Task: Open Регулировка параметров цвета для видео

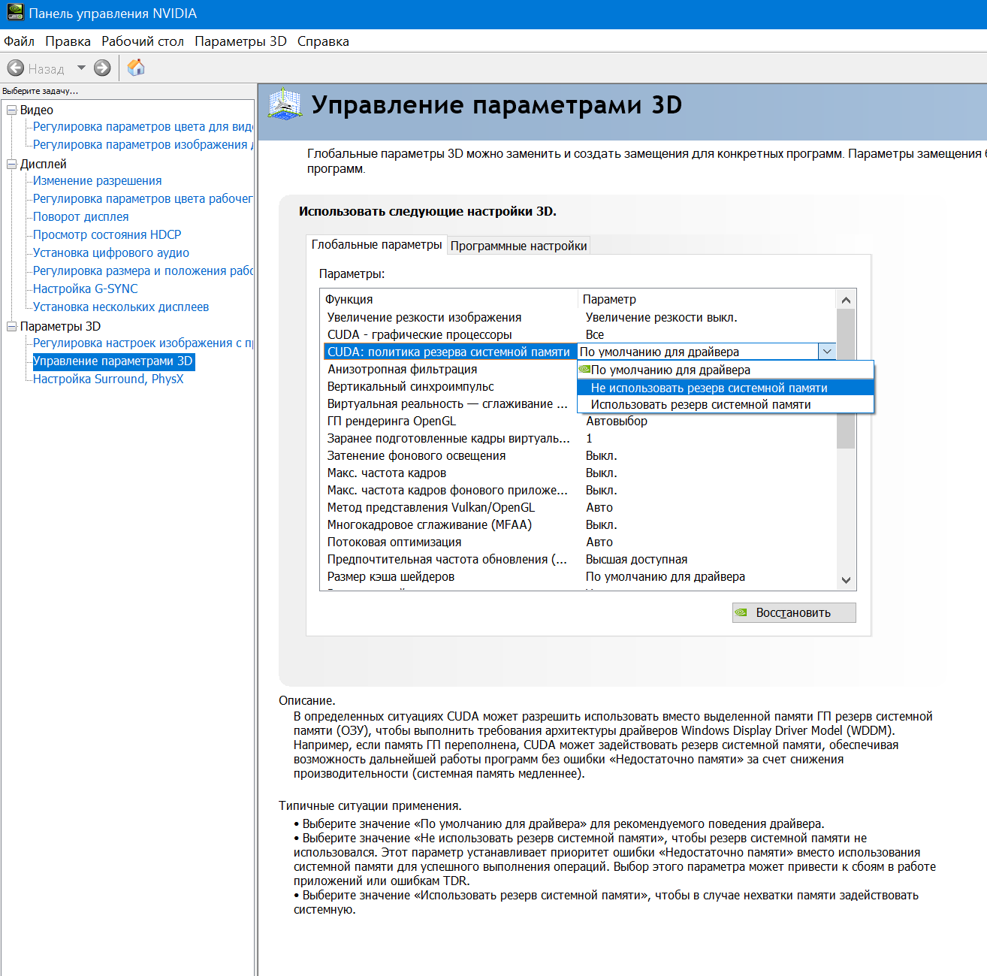Action: pyautogui.click(x=143, y=127)
